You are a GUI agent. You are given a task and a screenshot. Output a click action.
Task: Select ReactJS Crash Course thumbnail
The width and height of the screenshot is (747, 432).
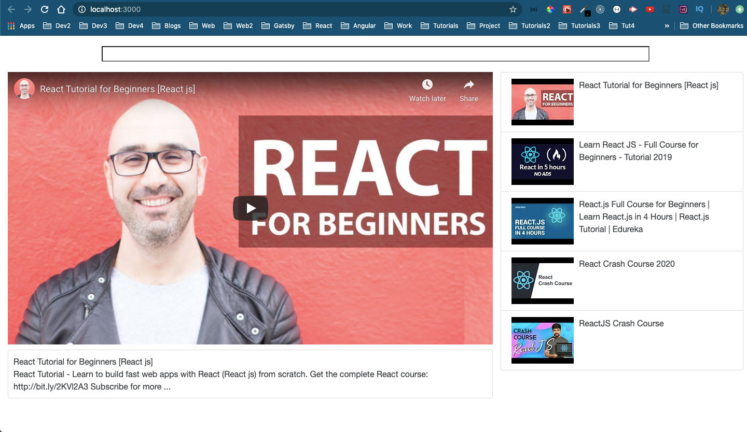[x=543, y=340]
